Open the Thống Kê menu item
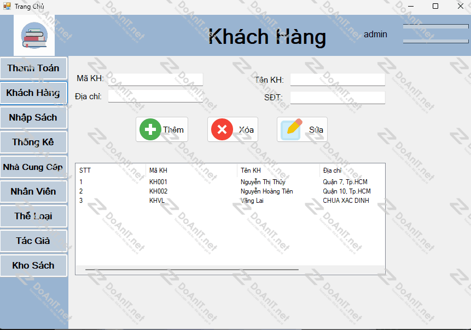The height and width of the screenshot is (330, 471). tap(33, 142)
